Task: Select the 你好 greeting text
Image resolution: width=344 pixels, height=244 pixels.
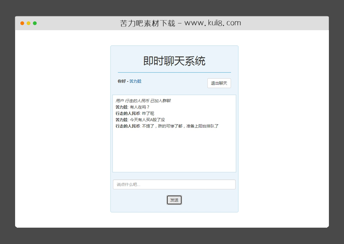Action: click(121, 82)
